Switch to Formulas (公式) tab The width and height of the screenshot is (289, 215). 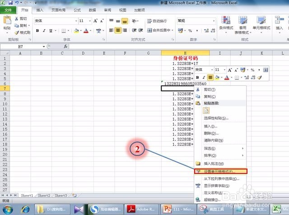coord(77,10)
